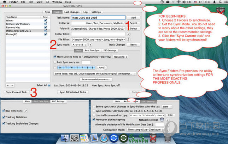
Task: Click Edit beside the shell command
Action: point(170,115)
